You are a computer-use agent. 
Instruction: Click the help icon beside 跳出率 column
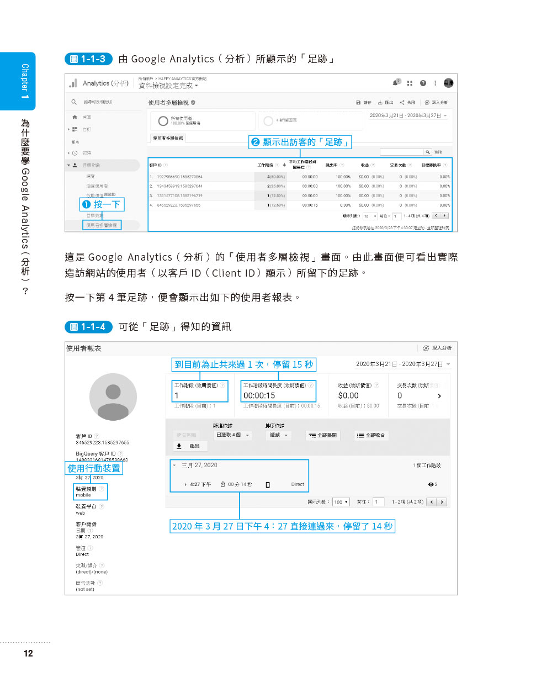tap(342, 165)
